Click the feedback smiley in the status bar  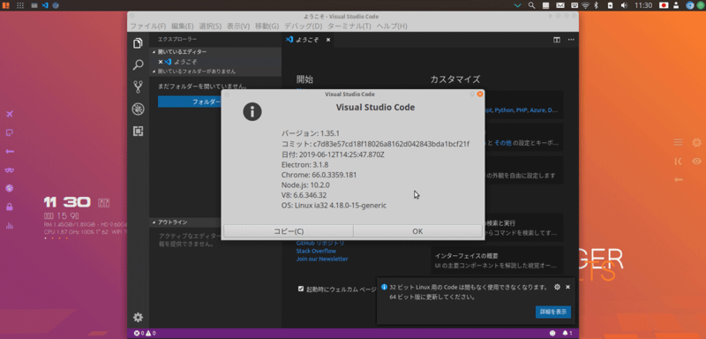click(x=552, y=334)
